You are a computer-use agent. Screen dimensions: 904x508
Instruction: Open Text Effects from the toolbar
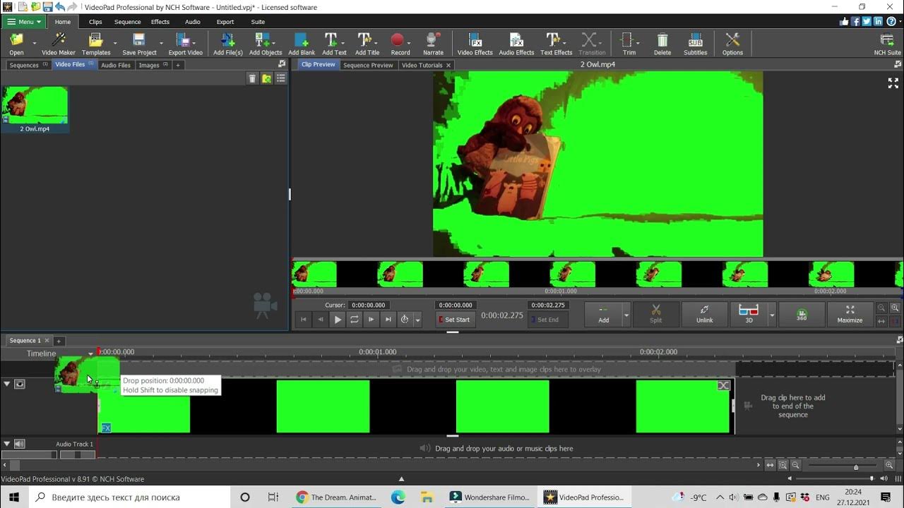556,44
